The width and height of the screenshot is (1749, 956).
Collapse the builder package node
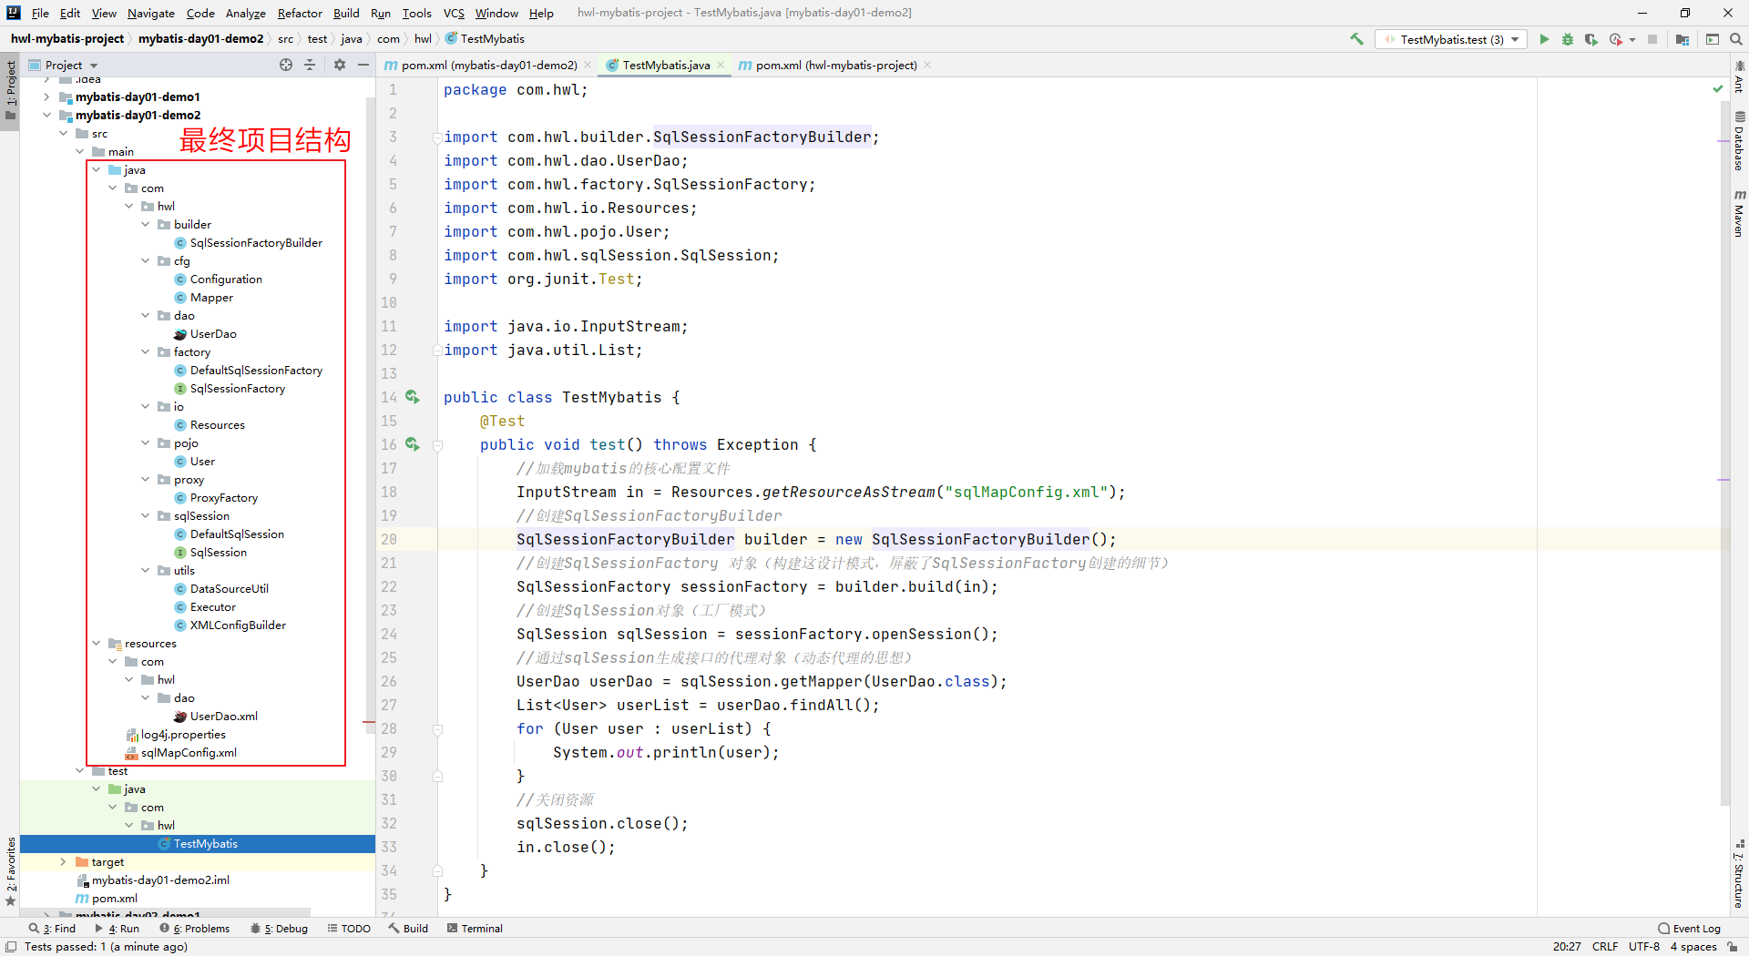[x=145, y=224]
